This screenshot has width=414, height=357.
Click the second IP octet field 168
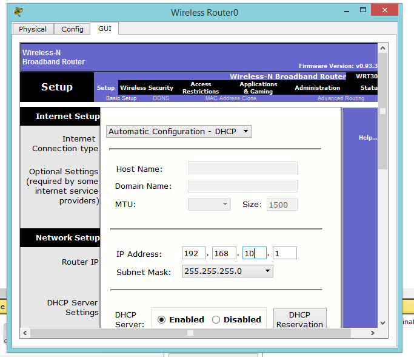point(224,253)
